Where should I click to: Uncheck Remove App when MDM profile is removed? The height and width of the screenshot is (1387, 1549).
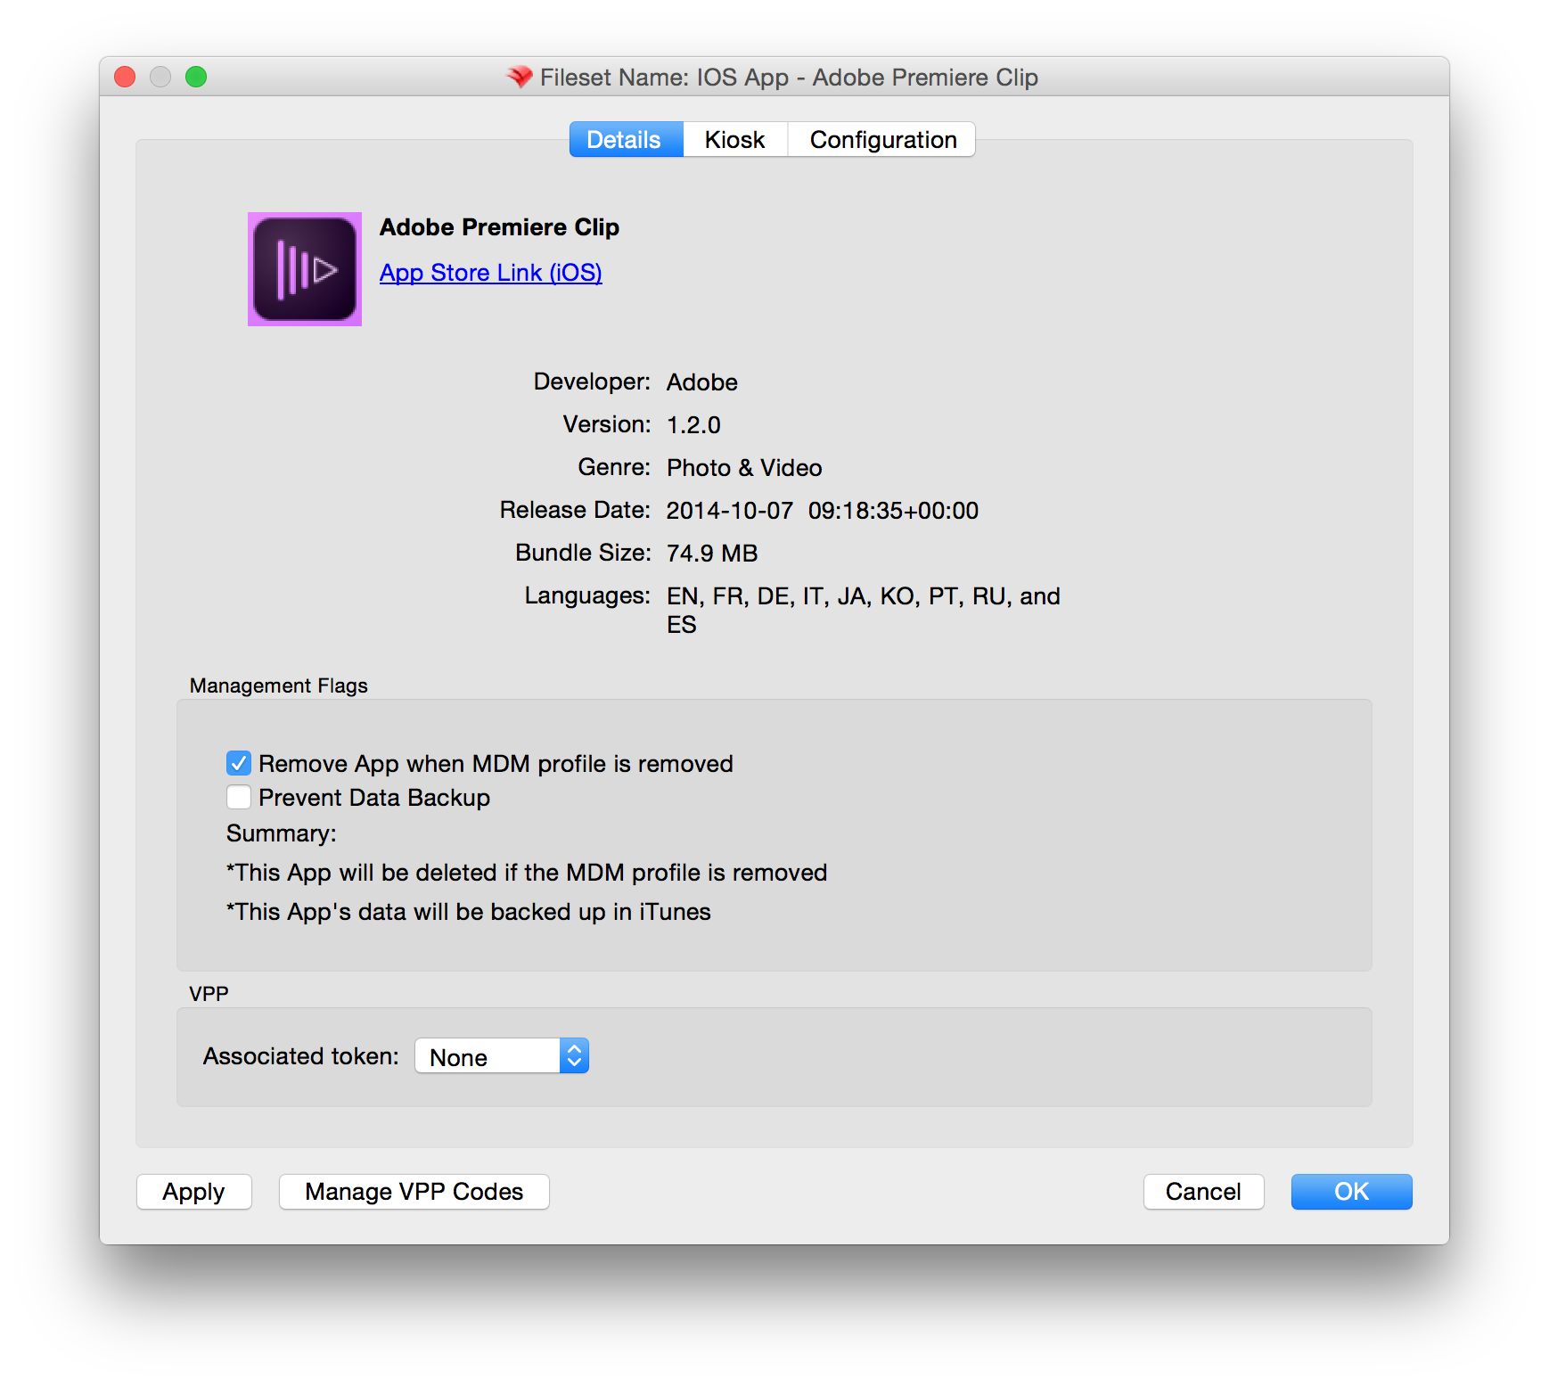[x=238, y=763]
